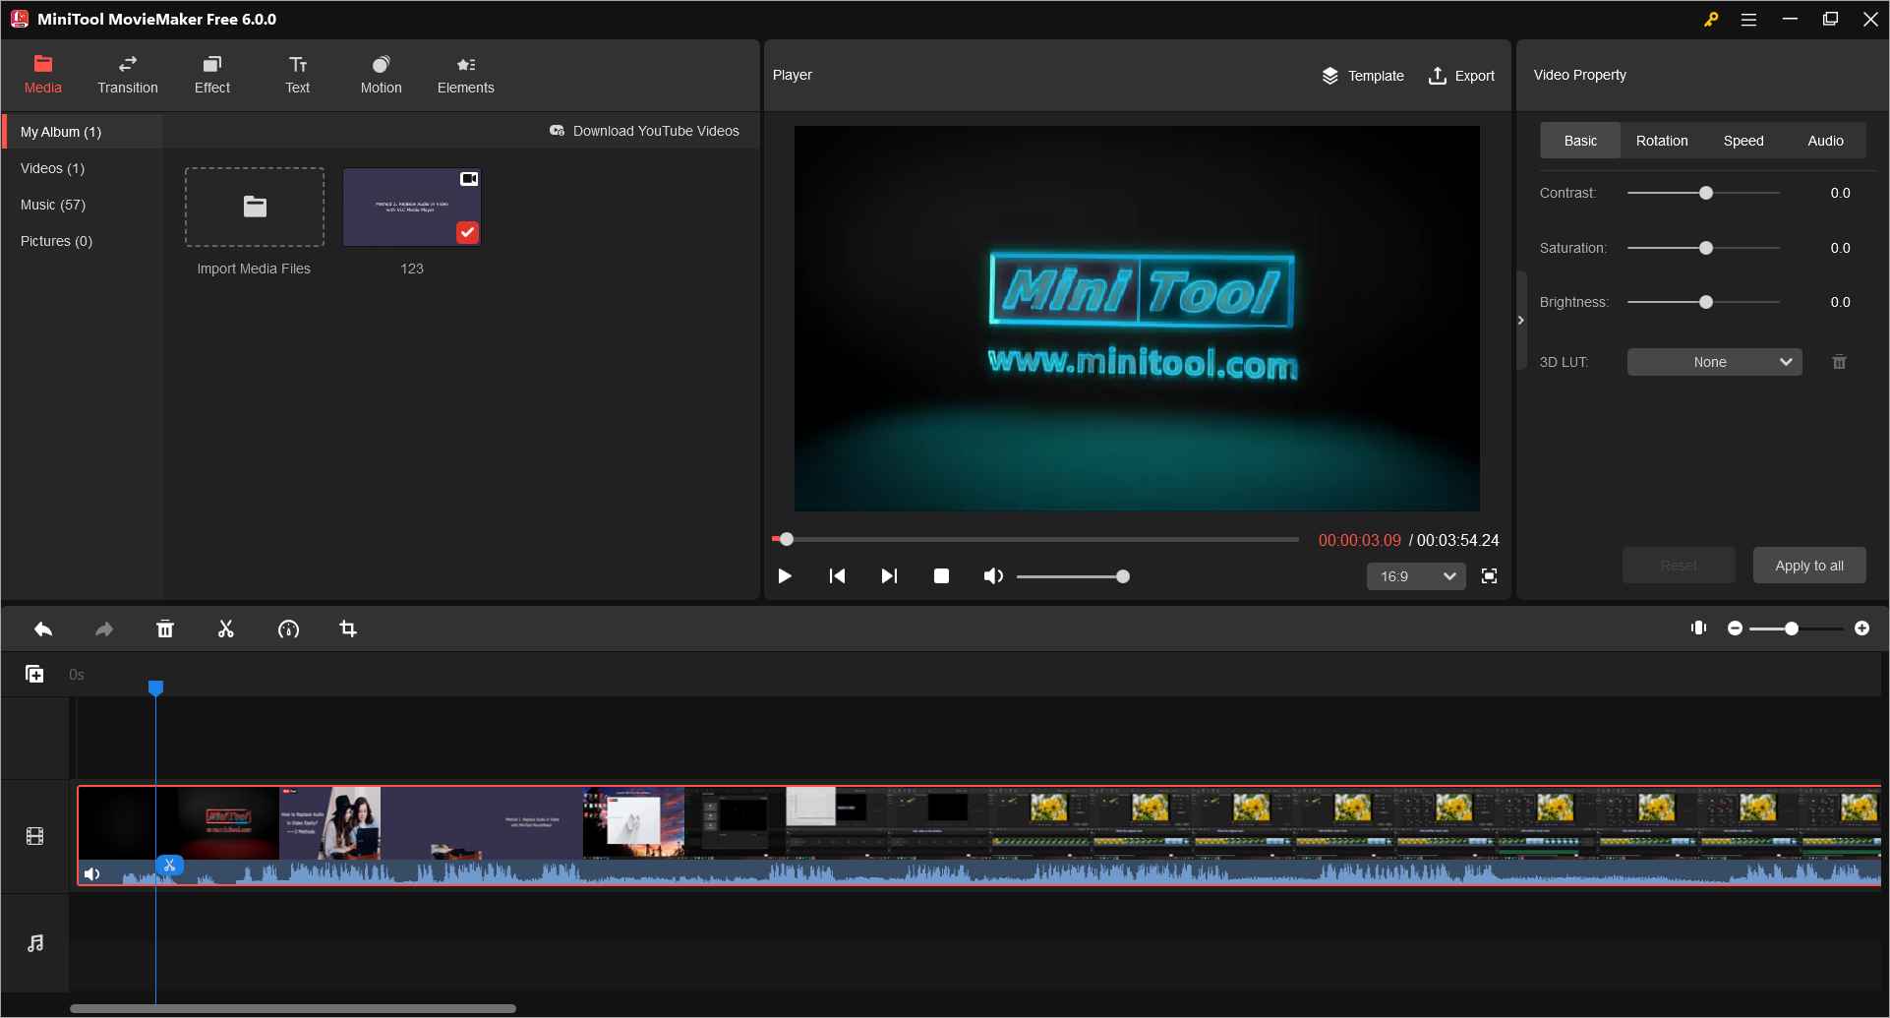Screen dimensions: 1890x1018
Task: Open the 16:9 aspect ratio dropdown
Action: [1416, 576]
